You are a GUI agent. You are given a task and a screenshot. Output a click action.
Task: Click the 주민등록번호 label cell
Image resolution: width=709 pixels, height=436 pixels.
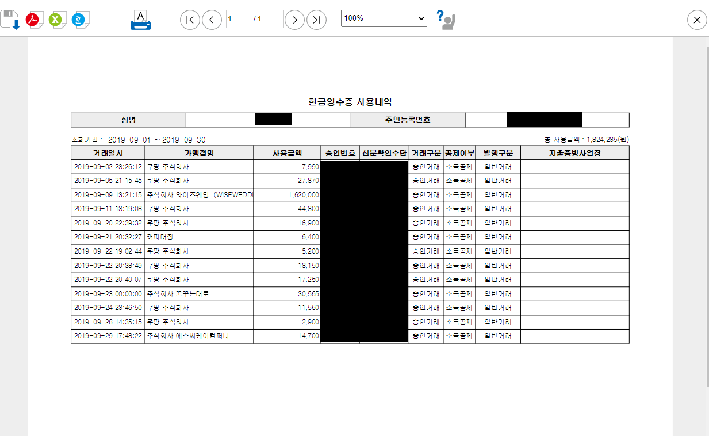[408, 120]
